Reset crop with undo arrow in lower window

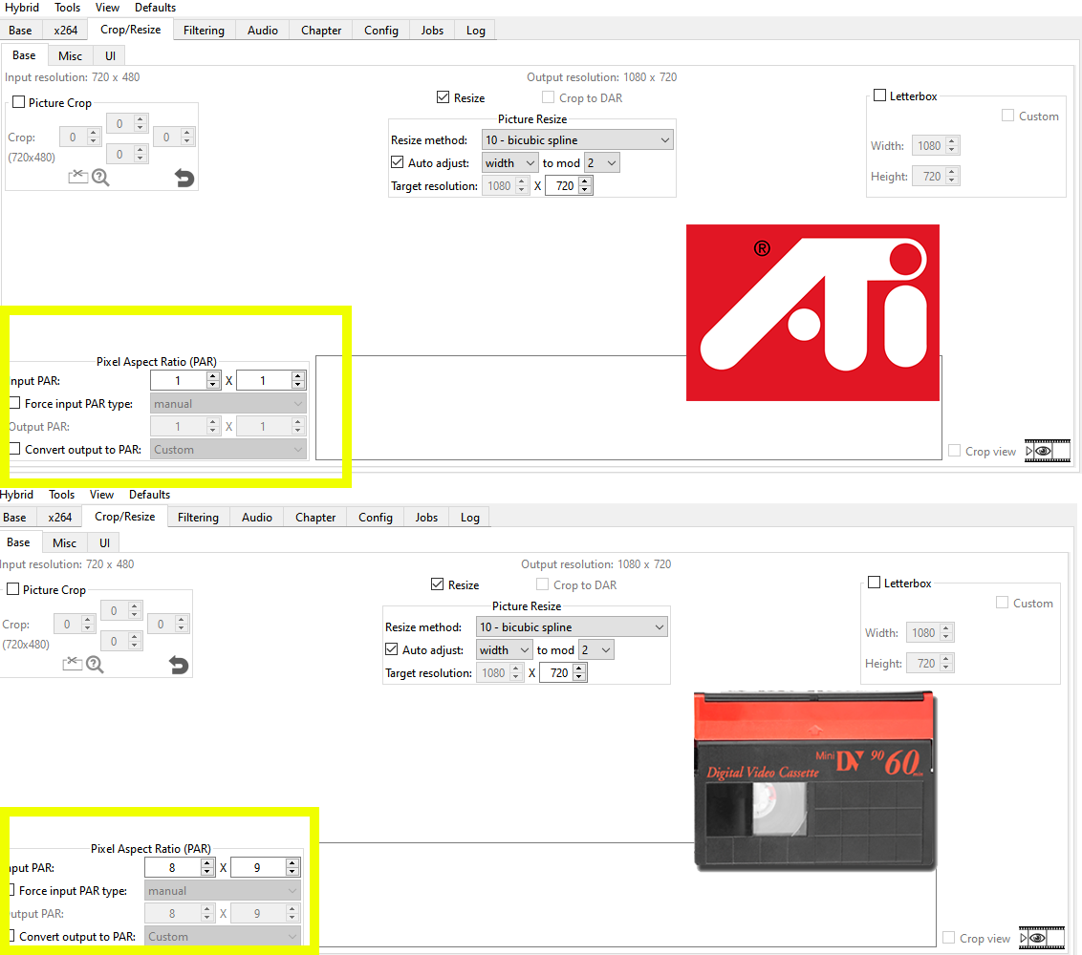(179, 665)
